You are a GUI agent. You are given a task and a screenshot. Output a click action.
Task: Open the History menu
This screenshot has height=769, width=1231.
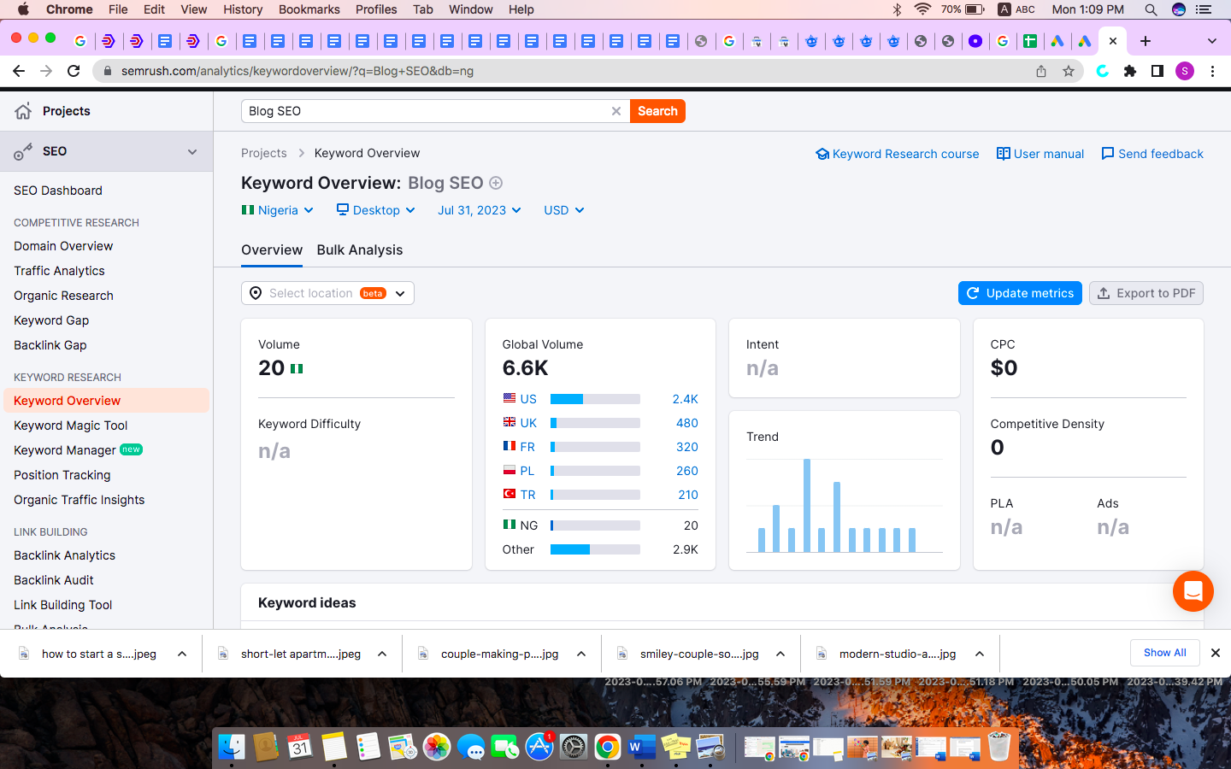[243, 9]
